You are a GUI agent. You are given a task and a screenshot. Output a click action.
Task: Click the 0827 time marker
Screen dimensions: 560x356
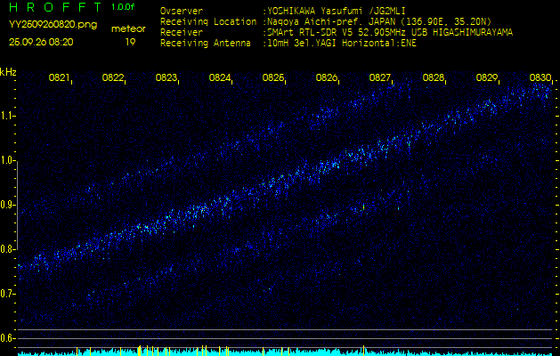click(x=380, y=78)
